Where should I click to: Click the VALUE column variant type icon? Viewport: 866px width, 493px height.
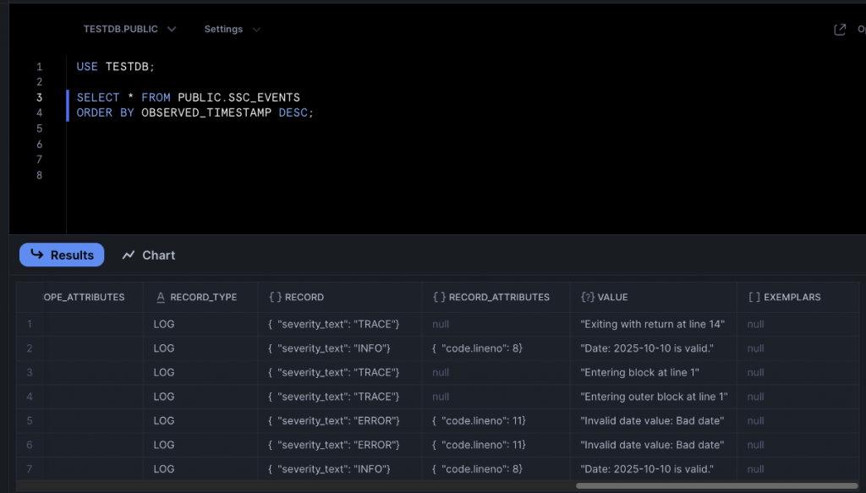(x=587, y=297)
